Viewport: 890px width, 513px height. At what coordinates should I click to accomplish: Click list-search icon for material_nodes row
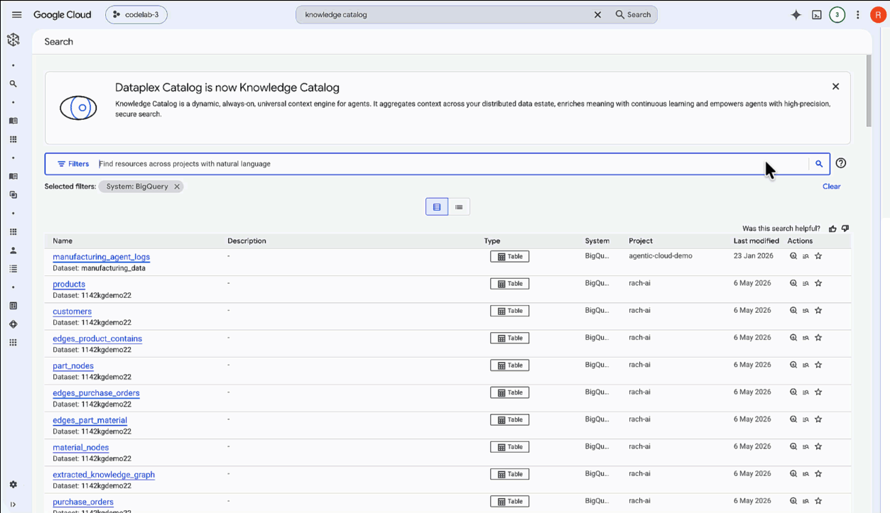(x=805, y=446)
